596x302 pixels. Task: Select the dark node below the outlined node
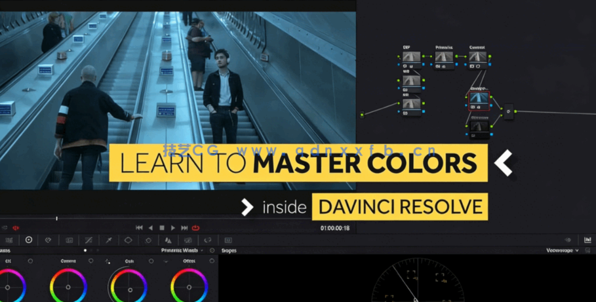[479, 130]
